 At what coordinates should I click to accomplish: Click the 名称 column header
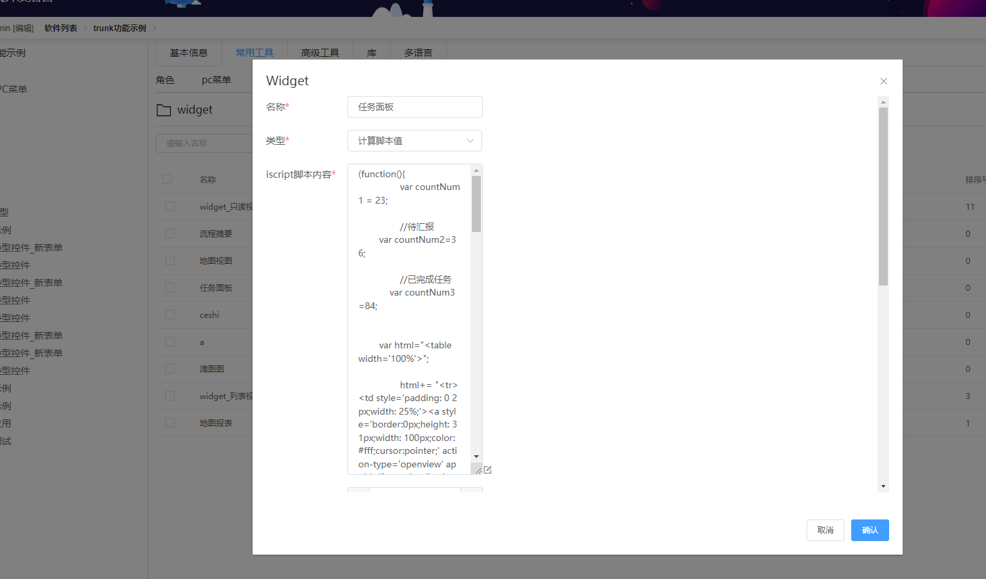pos(208,179)
